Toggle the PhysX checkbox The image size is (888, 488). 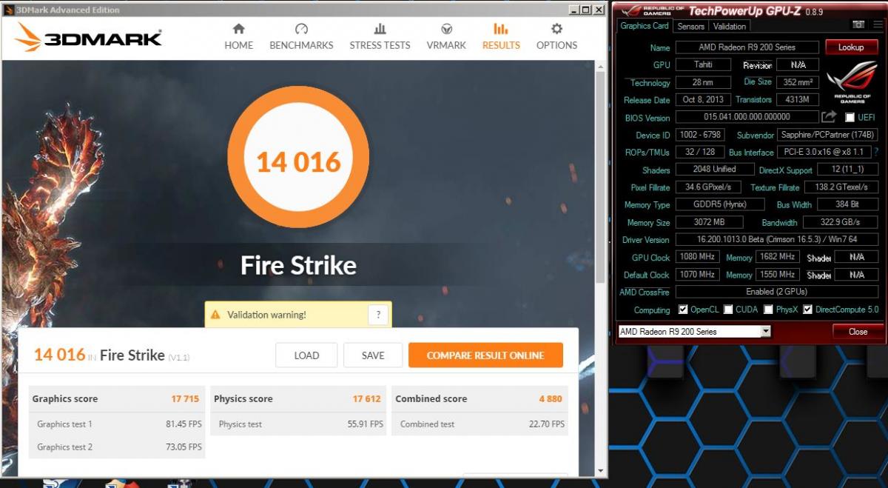768,310
